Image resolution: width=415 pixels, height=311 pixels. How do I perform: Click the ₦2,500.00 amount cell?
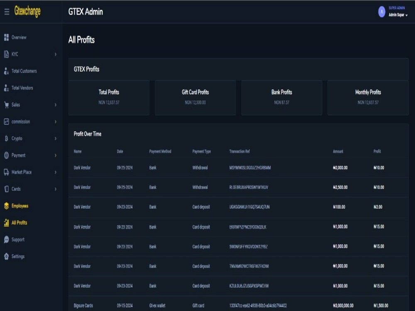[x=340, y=187]
